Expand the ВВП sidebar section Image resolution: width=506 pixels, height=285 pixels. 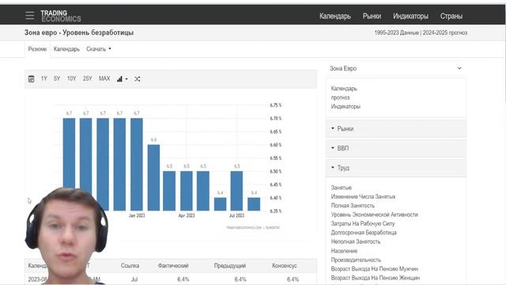pos(395,148)
